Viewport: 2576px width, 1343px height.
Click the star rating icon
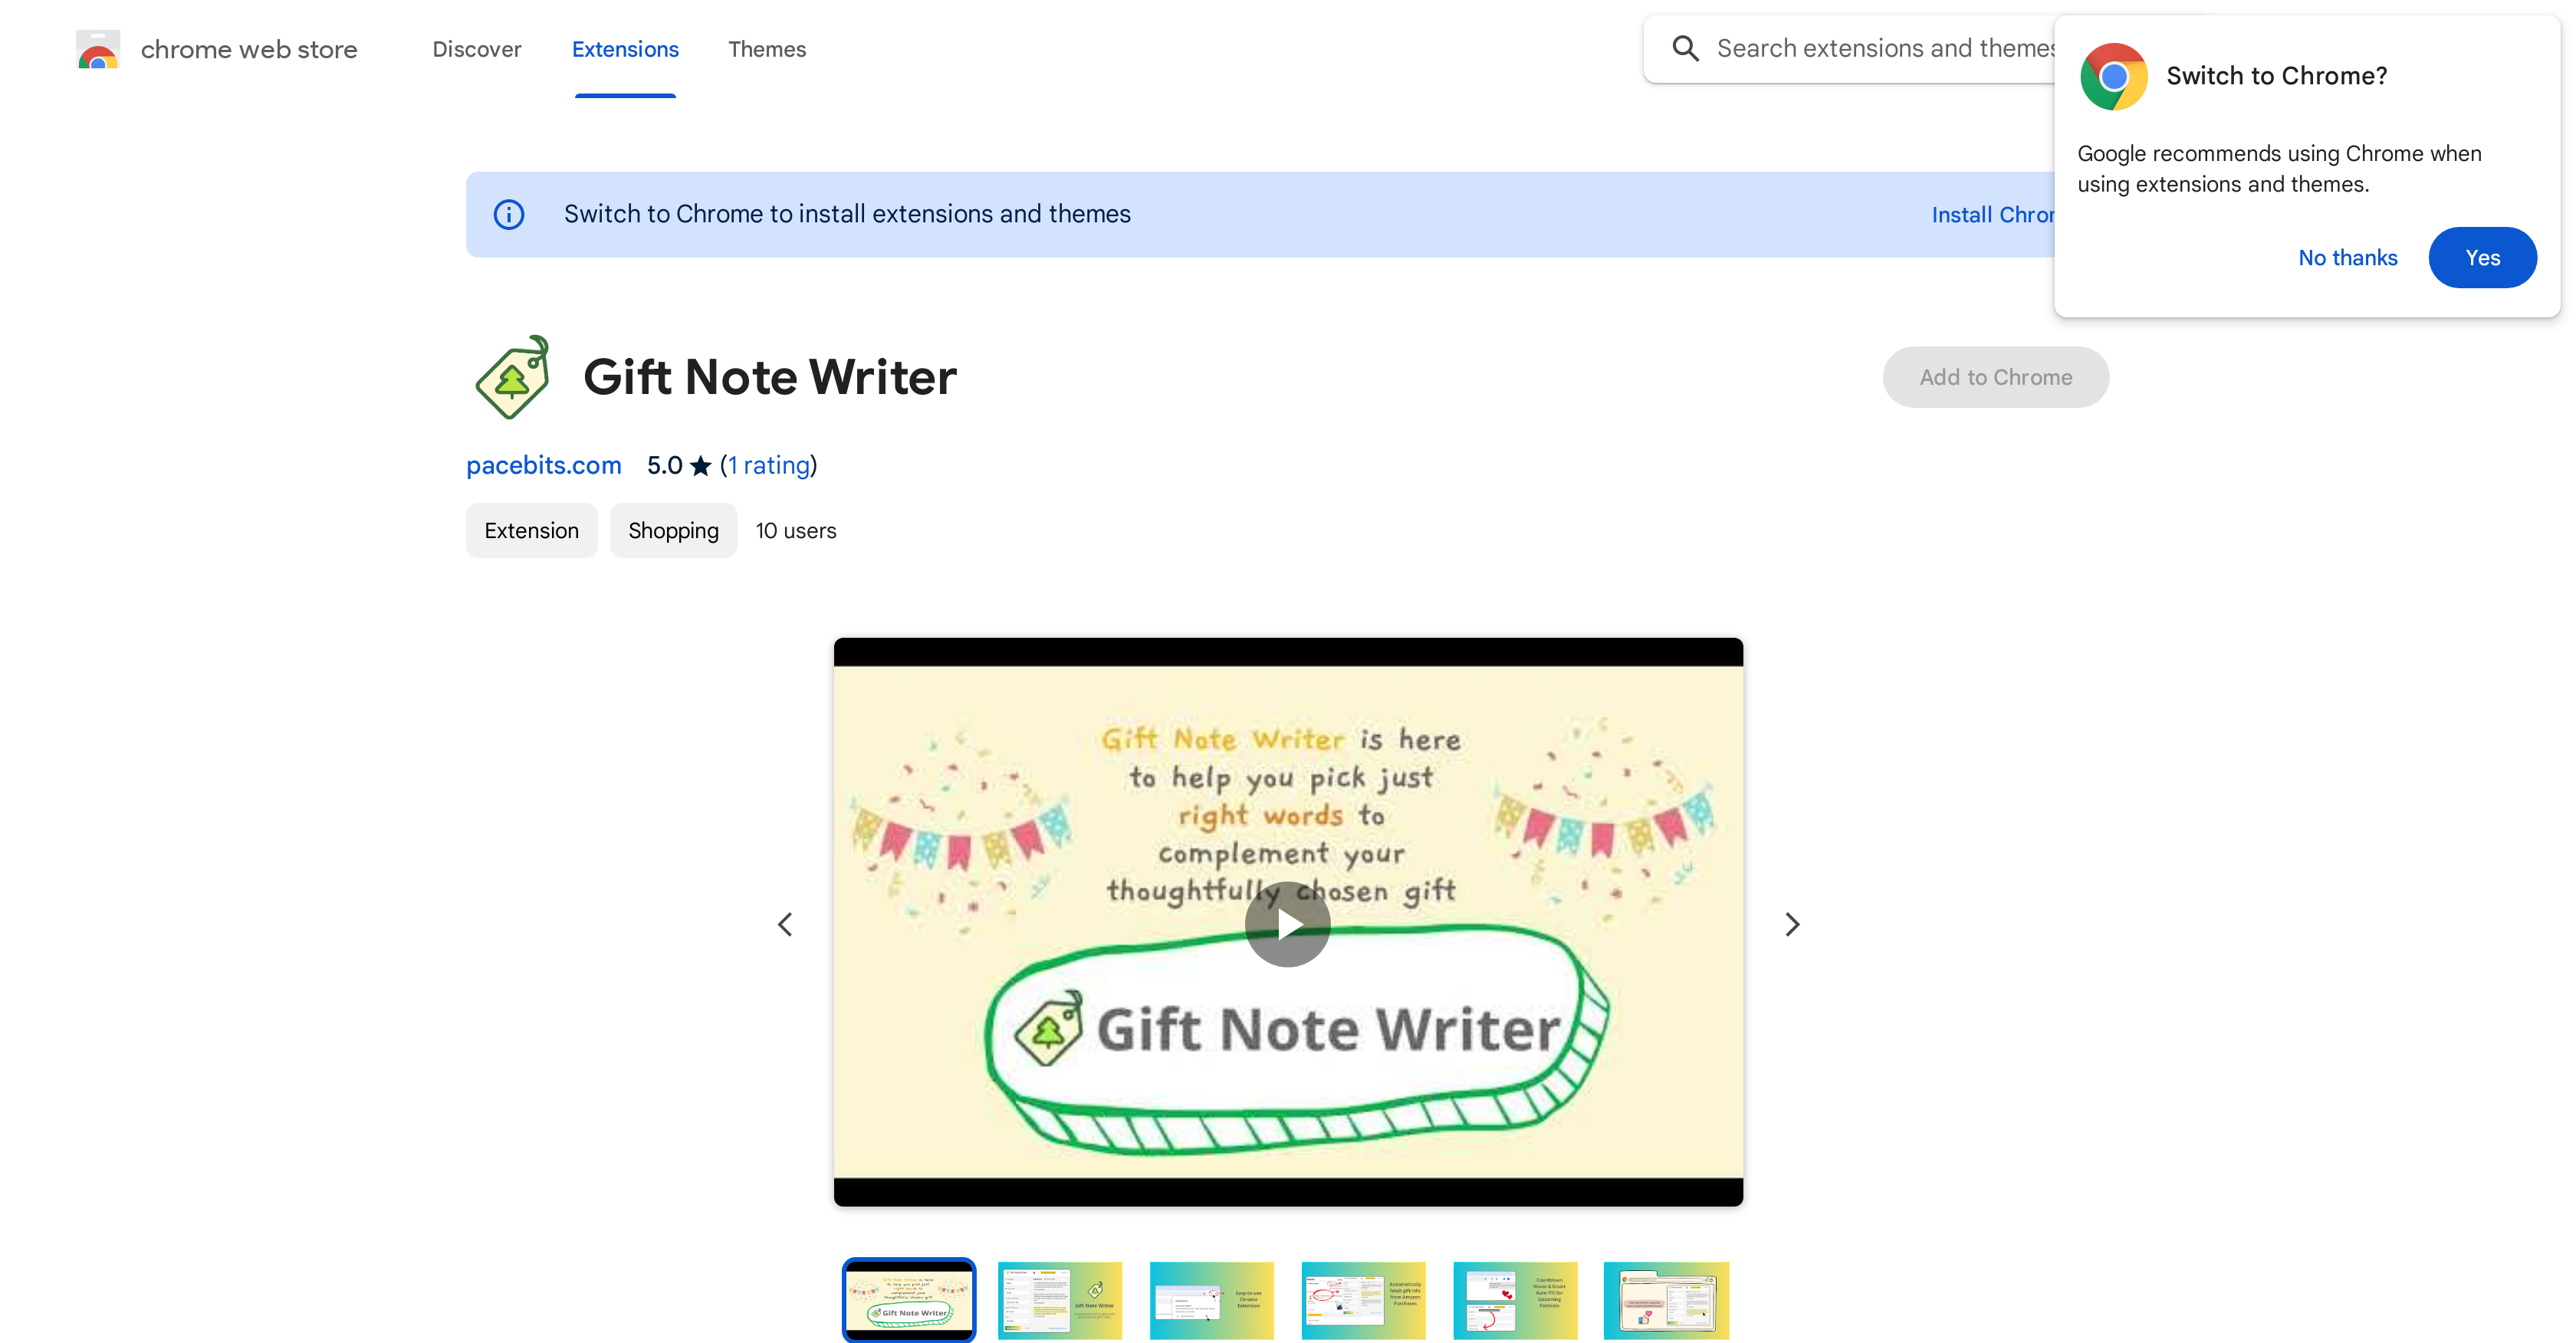(701, 466)
